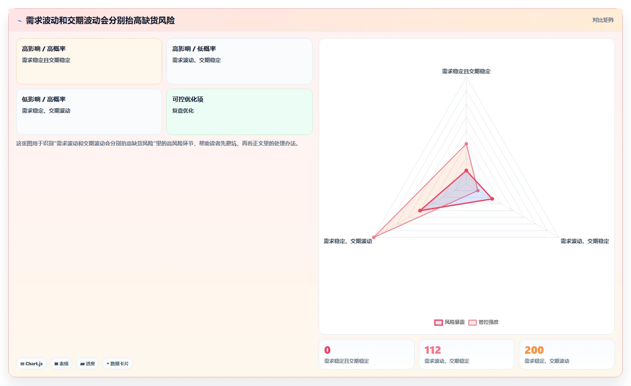Click the 对比矩阵 label in header
The width and height of the screenshot is (631, 386).
(x=603, y=20)
